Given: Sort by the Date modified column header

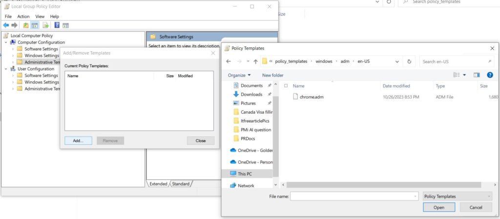Looking at the screenshot, I should [396, 86].
